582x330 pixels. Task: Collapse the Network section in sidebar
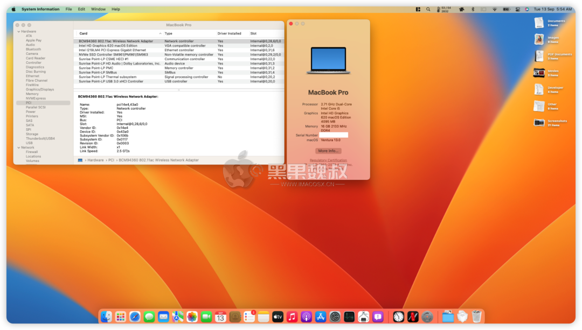[x=19, y=148]
